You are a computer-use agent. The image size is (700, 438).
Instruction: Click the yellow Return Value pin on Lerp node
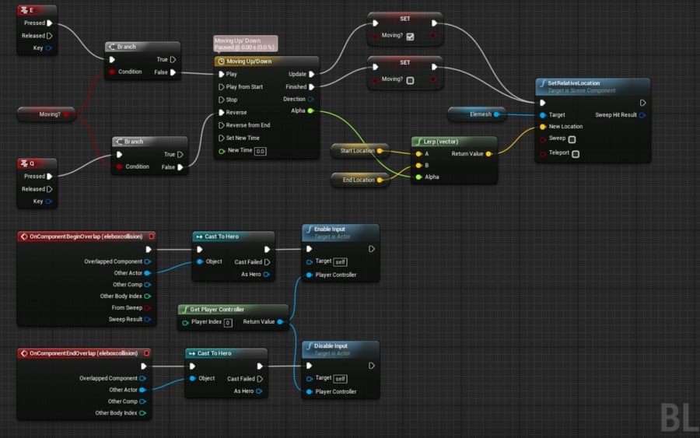[x=489, y=154]
